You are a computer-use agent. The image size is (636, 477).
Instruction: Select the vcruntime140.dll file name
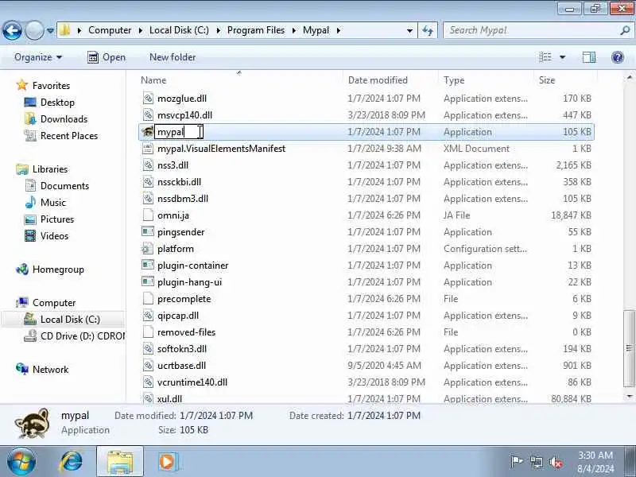(x=192, y=382)
